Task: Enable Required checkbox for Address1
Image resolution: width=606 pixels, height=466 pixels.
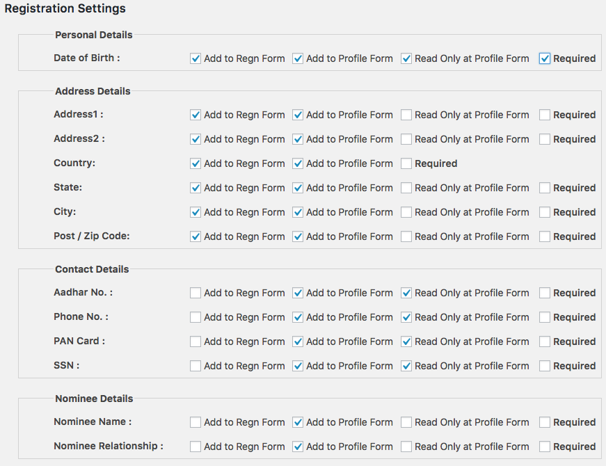Action: (x=545, y=115)
